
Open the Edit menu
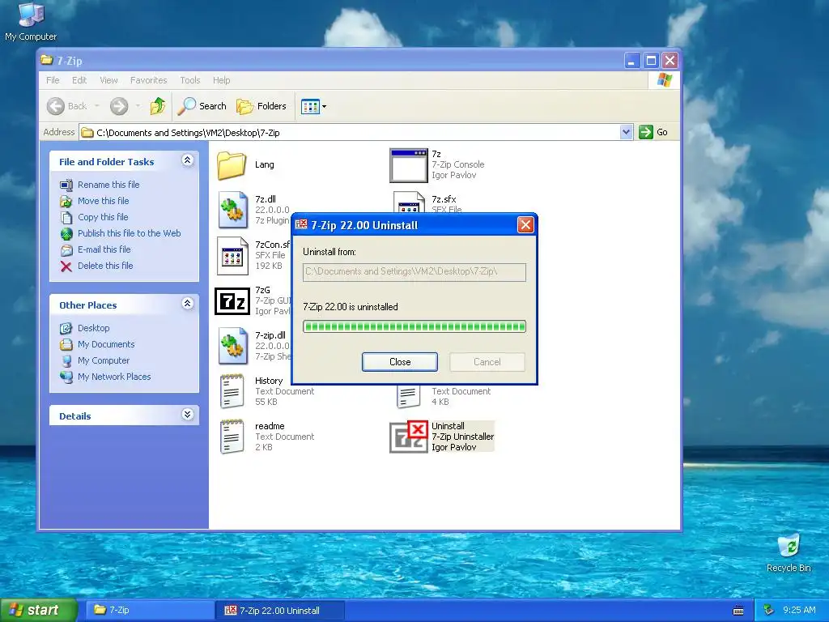79,80
